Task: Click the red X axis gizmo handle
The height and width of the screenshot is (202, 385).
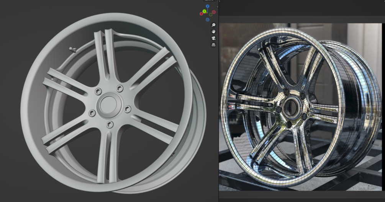Action: point(202,14)
